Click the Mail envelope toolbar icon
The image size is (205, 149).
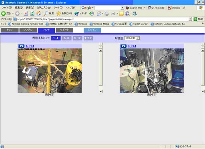(x=99, y=13)
